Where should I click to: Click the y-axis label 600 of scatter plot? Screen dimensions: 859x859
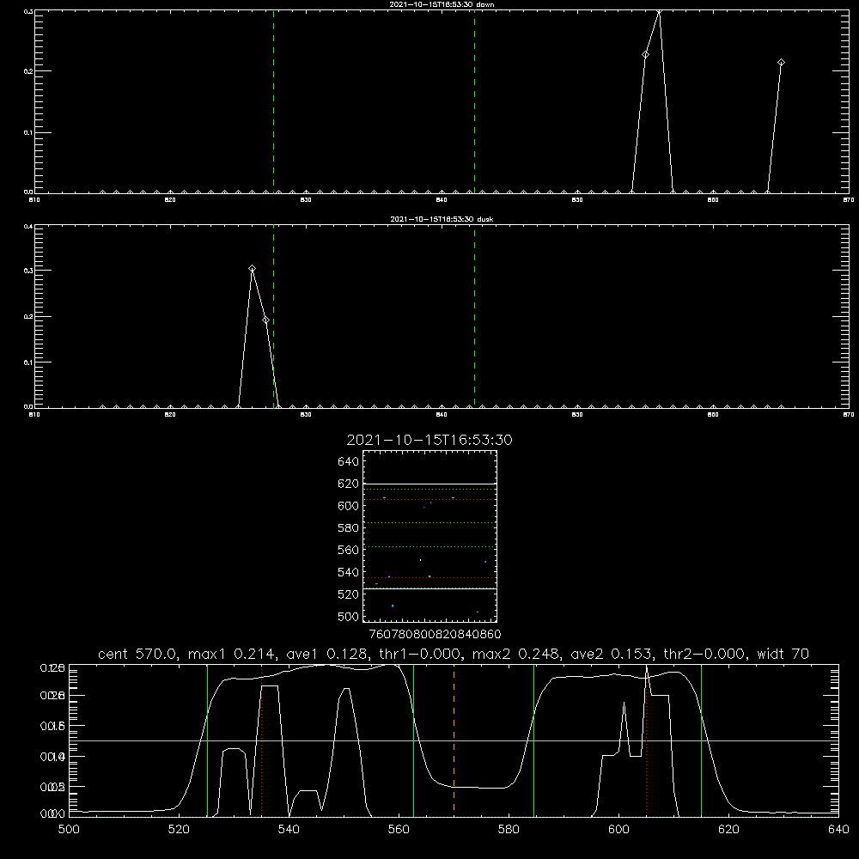tap(349, 506)
